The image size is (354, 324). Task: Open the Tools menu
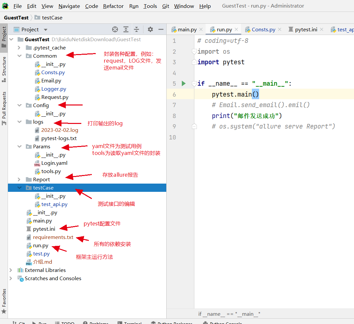coord(150,6)
